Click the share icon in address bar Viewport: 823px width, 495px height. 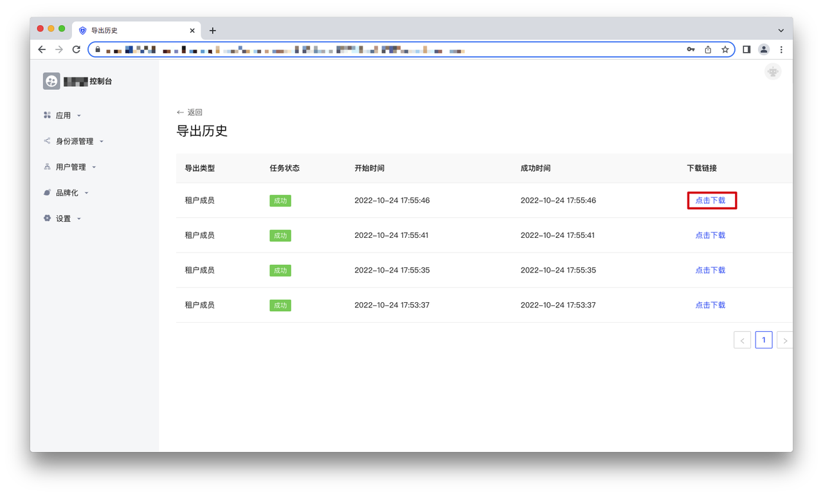pyautogui.click(x=708, y=50)
